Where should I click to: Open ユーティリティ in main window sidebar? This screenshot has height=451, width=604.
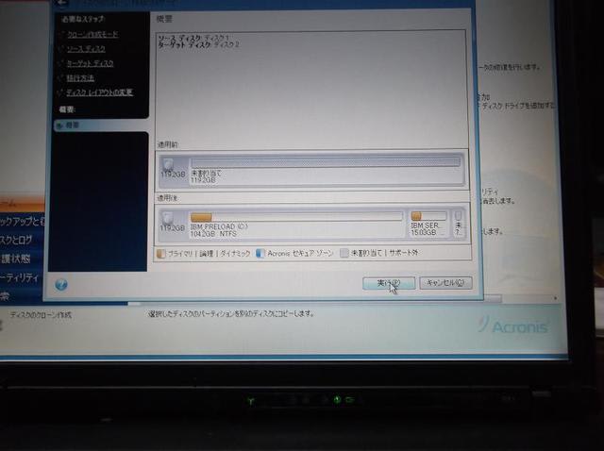[19, 277]
